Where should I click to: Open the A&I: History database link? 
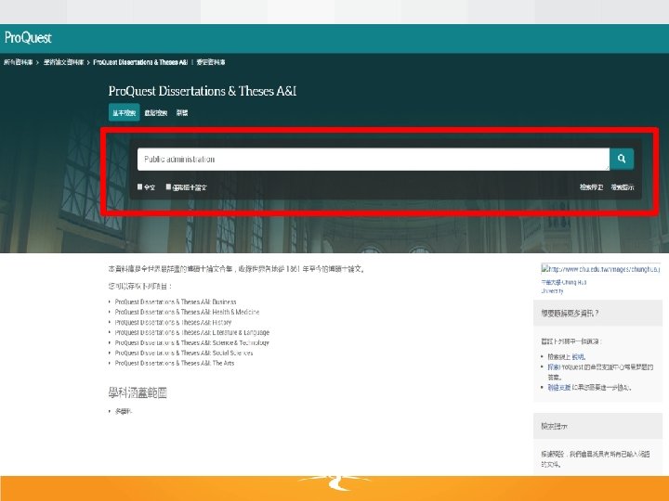click(173, 322)
